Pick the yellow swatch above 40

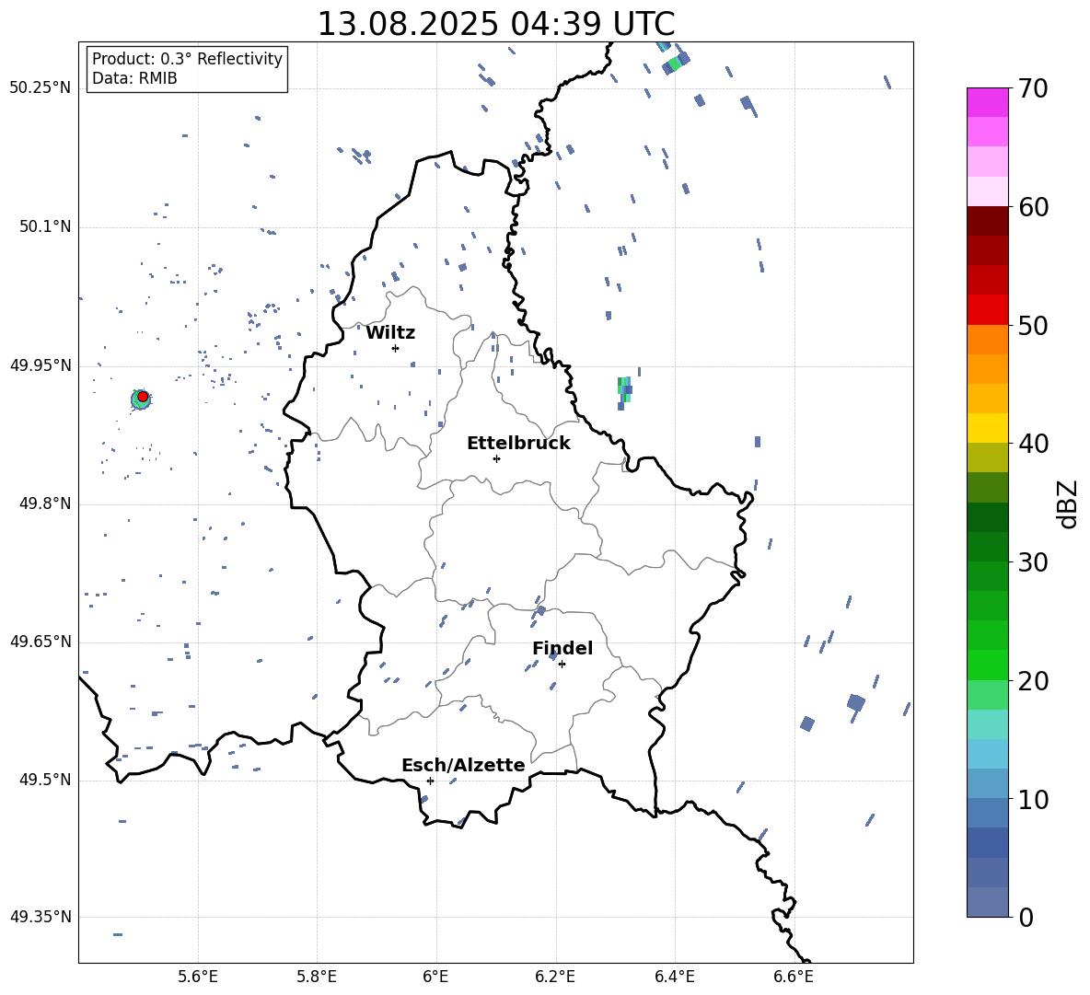pos(988,428)
